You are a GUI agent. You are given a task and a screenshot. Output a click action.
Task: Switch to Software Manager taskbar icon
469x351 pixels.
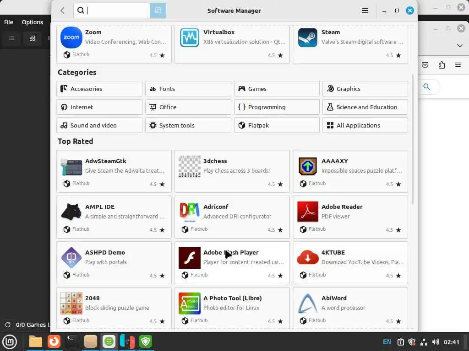tap(109, 341)
